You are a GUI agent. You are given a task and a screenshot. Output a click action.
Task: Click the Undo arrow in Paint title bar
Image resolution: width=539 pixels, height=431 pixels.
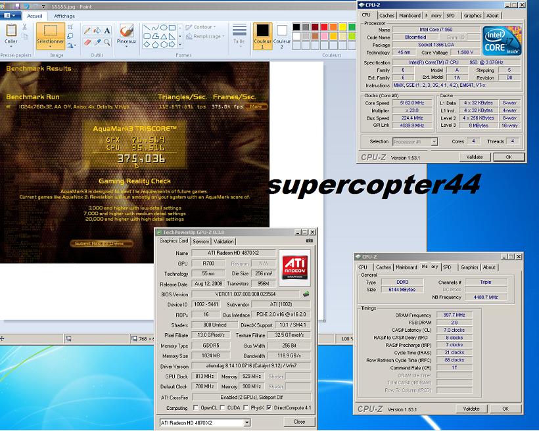[26, 6]
